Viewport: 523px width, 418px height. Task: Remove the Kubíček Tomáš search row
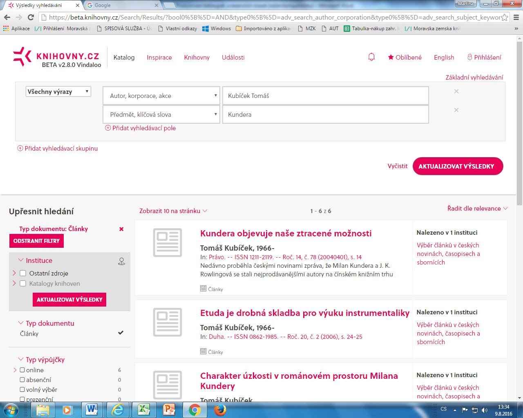click(456, 91)
